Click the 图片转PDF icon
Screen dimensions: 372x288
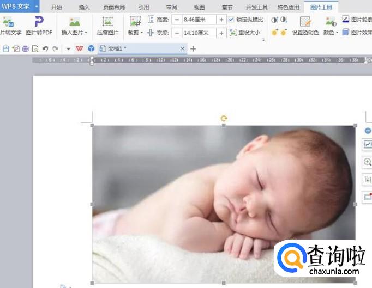[39, 22]
